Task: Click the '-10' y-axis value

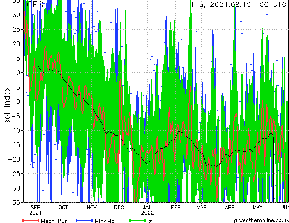Action: (14, 131)
